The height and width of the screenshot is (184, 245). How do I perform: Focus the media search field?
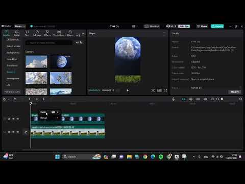pos(48,43)
